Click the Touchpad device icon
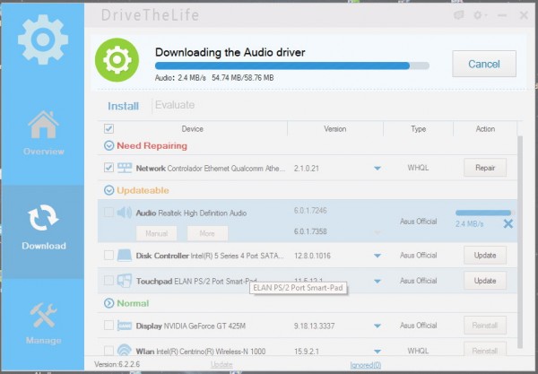 [x=125, y=281]
